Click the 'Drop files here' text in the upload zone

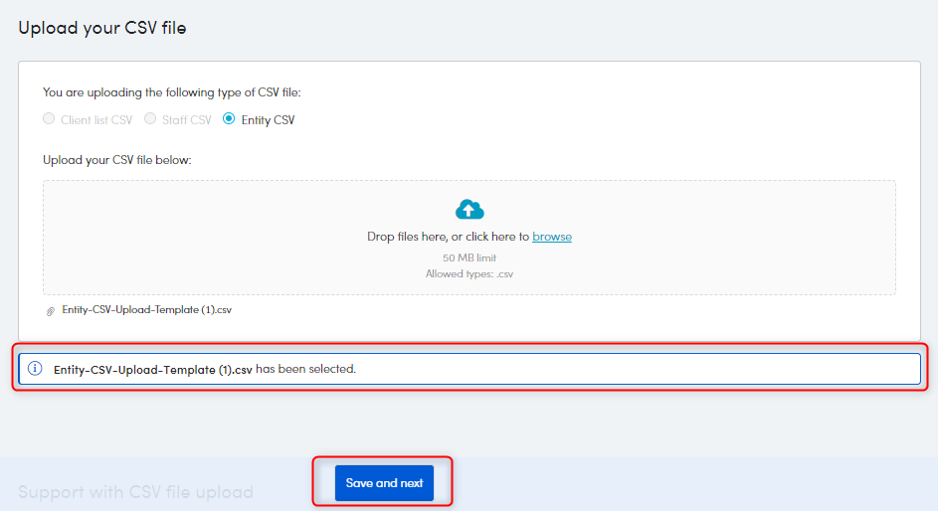pyautogui.click(x=408, y=237)
